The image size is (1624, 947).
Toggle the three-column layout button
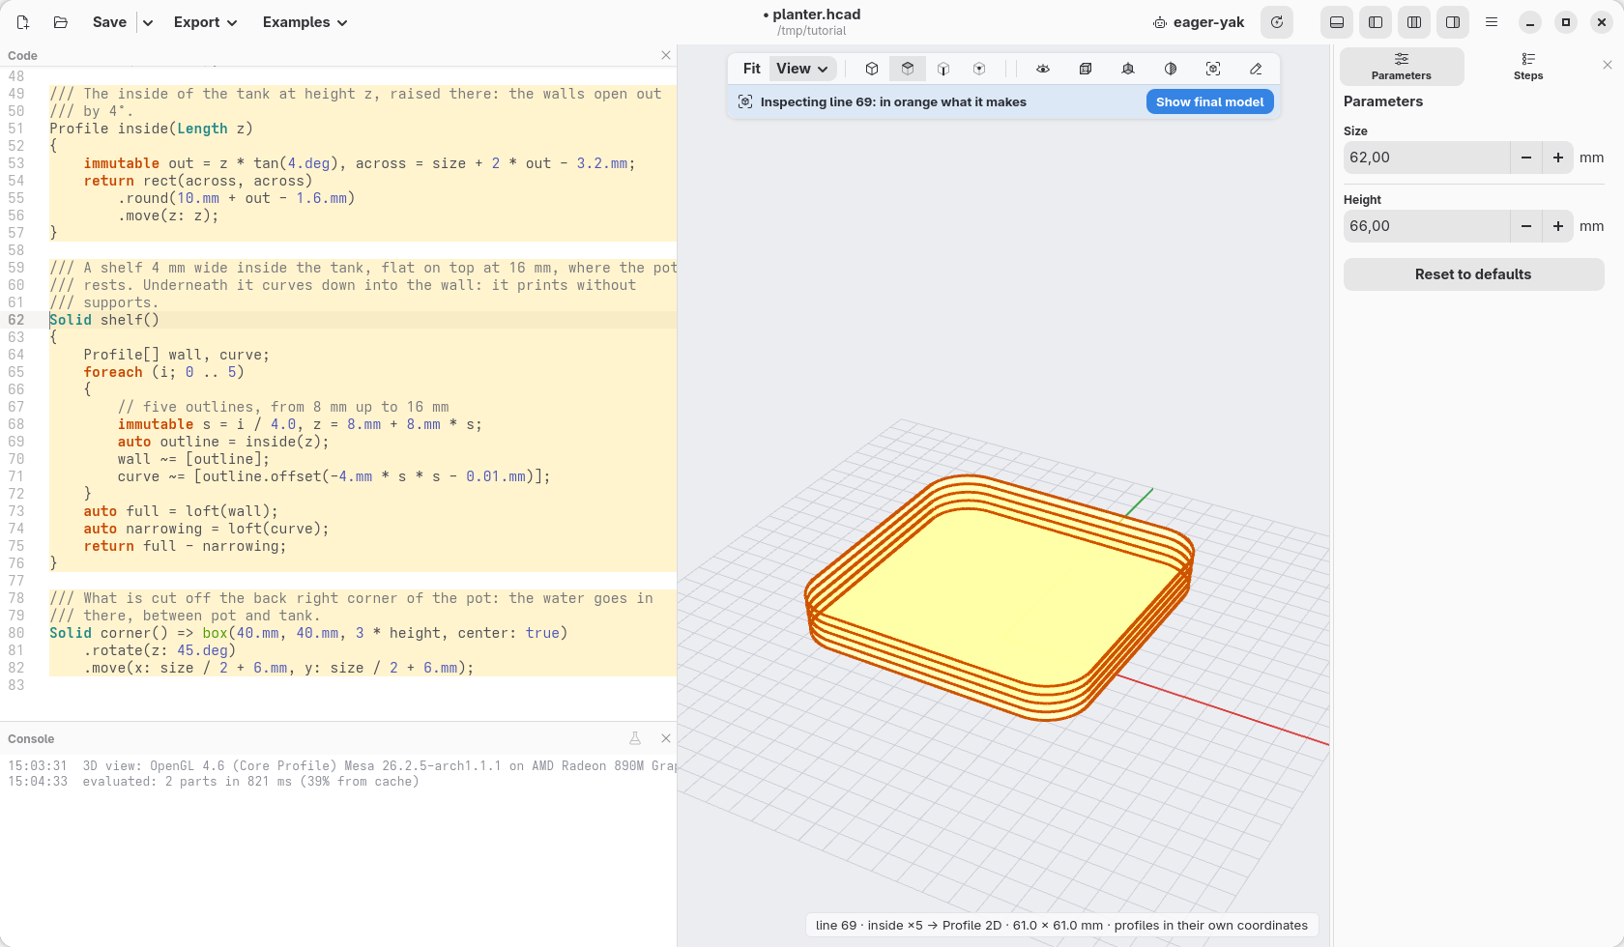click(x=1414, y=22)
